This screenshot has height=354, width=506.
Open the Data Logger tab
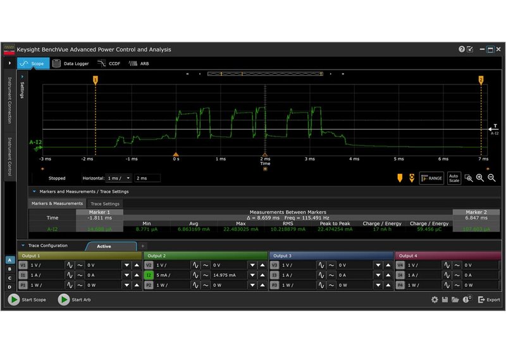[x=70, y=63]
